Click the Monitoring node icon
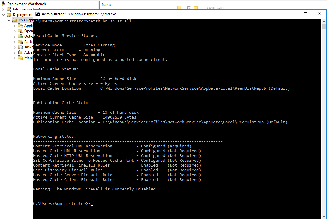The width and height of the screenshot is (327, 219). click(x=20, y=58)
